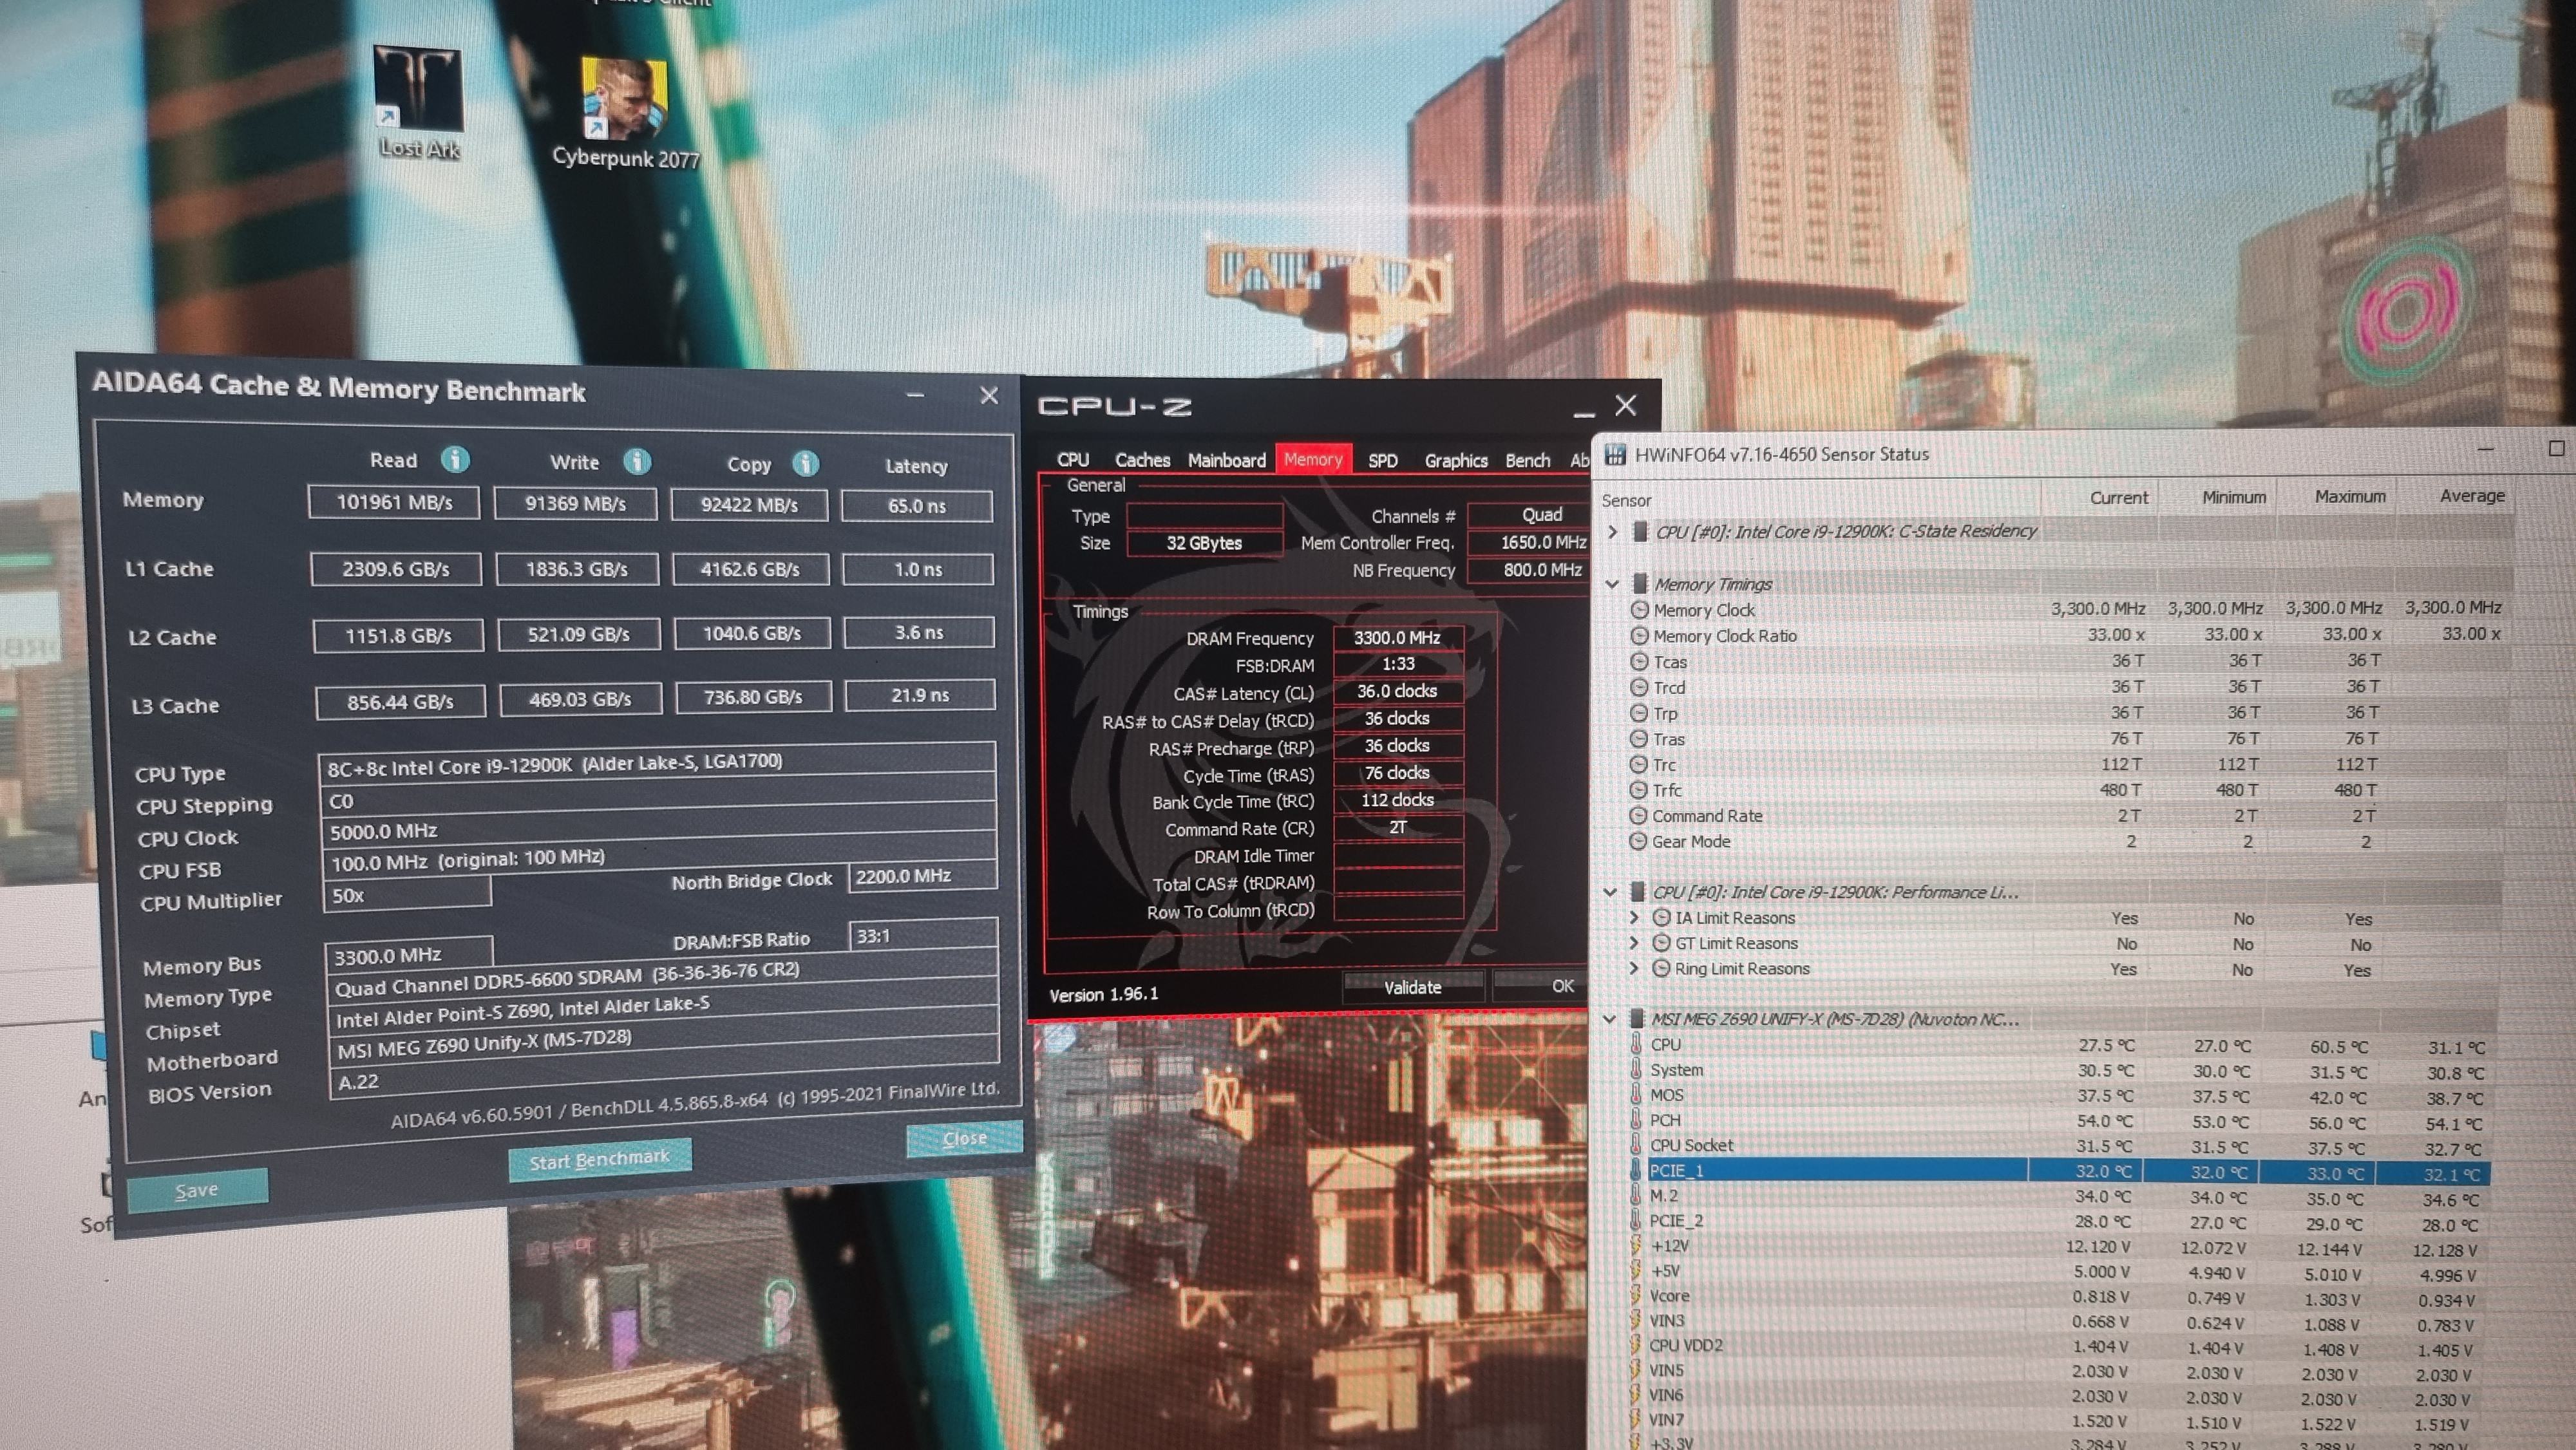Click the Tcas timing icon
The height and width of the screenshot is (1450, 2576).
tap(1639, 661)
